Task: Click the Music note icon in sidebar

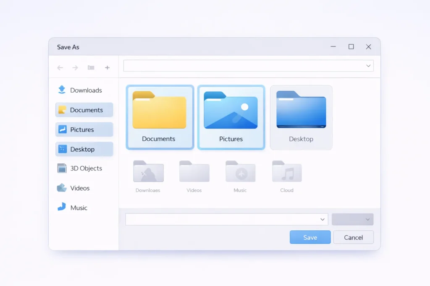Action: coord(62,207)
